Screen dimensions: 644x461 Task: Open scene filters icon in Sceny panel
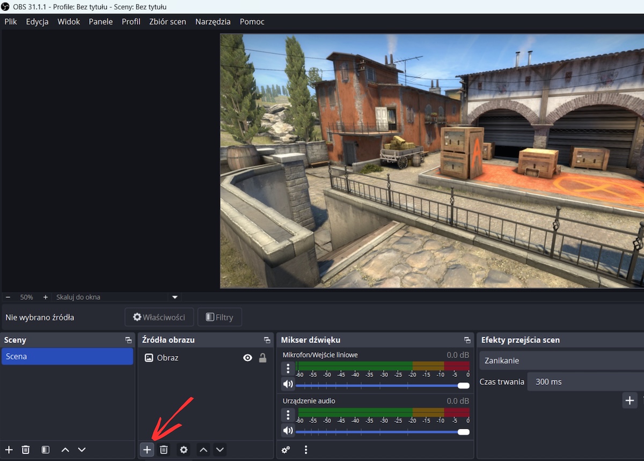tap(46, 450)
